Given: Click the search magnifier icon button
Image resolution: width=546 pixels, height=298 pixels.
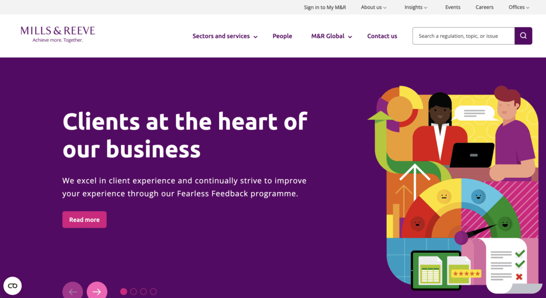Looking at the screenshot, I should [x=523, y=36].
